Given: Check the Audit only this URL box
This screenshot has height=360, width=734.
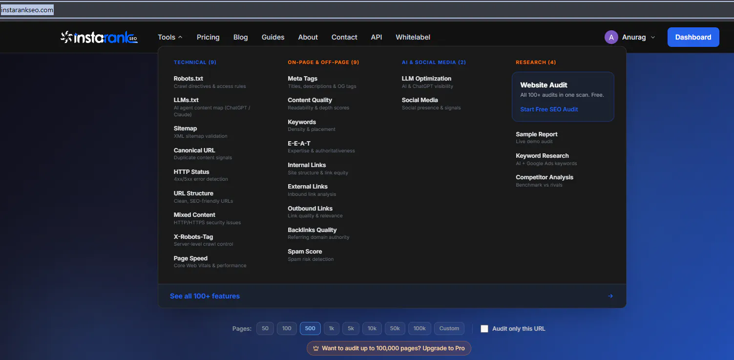Looking at the screenshot, I should (x=484, y=329).
